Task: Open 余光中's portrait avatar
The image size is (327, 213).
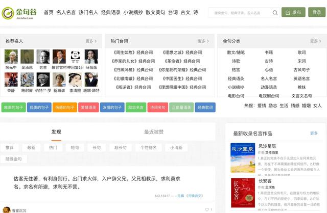Action: click(x=11, y=57)
